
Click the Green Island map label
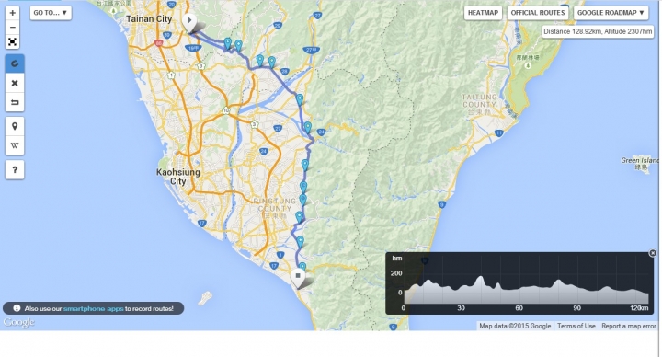pyautogui.click(x=640, y=163)
